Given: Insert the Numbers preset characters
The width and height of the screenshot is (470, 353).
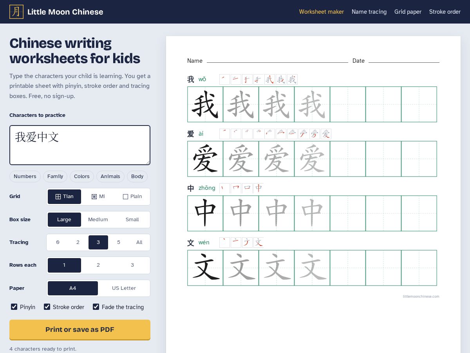Looking at the screenshot, I should coord(25,176).
